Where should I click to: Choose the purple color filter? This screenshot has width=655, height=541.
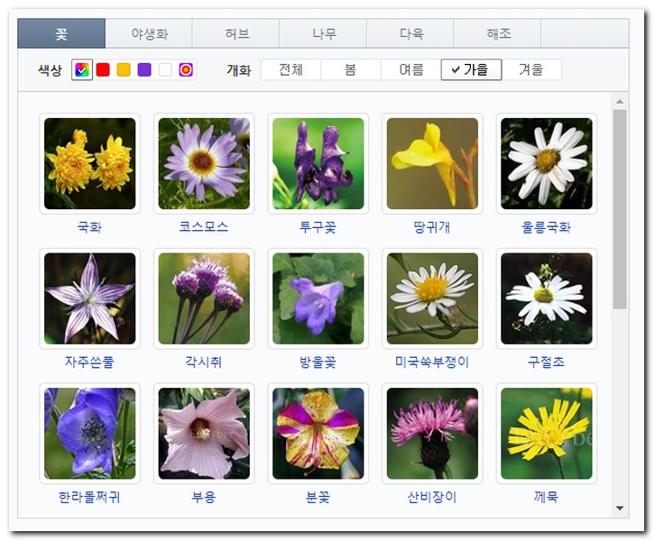144,69
